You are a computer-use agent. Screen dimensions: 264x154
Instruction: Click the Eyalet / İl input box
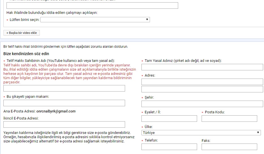coord(169,119)
